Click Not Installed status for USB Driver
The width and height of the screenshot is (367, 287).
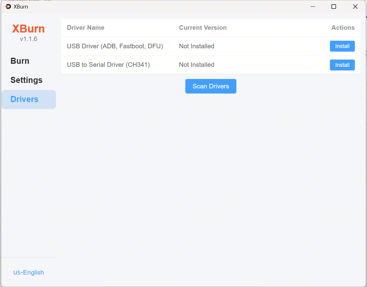point(197,46)
